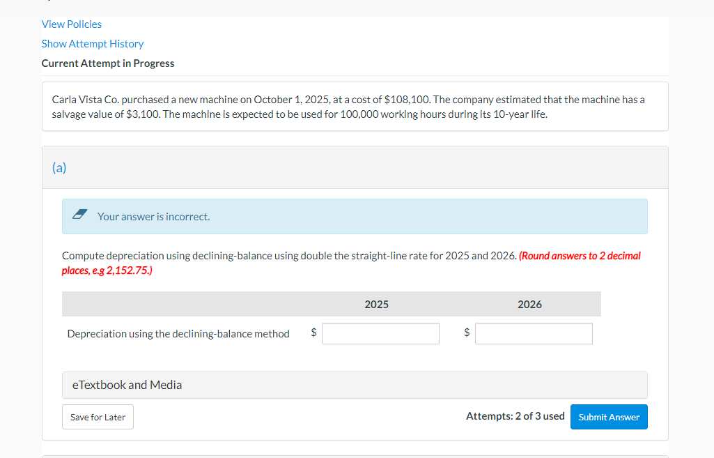
Task: Click the dollar sign beside the 2026 field
Action: coord(466,333)
